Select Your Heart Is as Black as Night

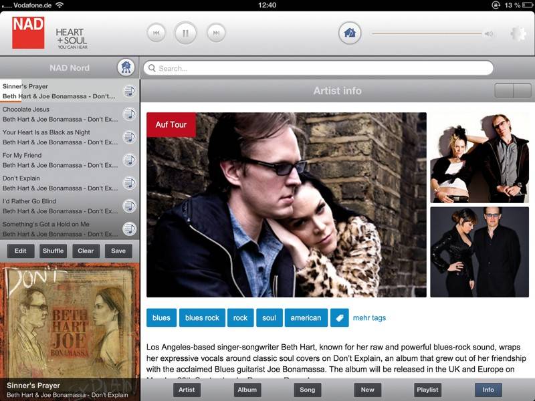tap(70, 137)
